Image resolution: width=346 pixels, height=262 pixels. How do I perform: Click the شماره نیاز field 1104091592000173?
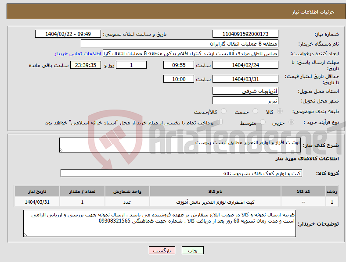click(x=245, y=34)
